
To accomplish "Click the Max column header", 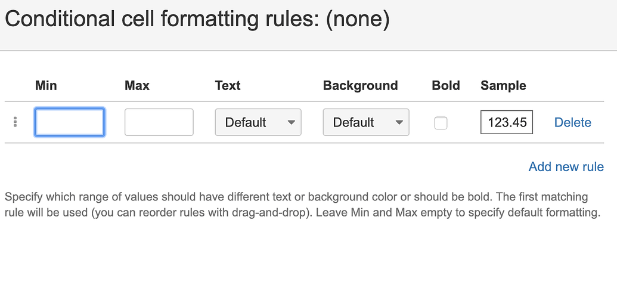I will pos(137,85).
